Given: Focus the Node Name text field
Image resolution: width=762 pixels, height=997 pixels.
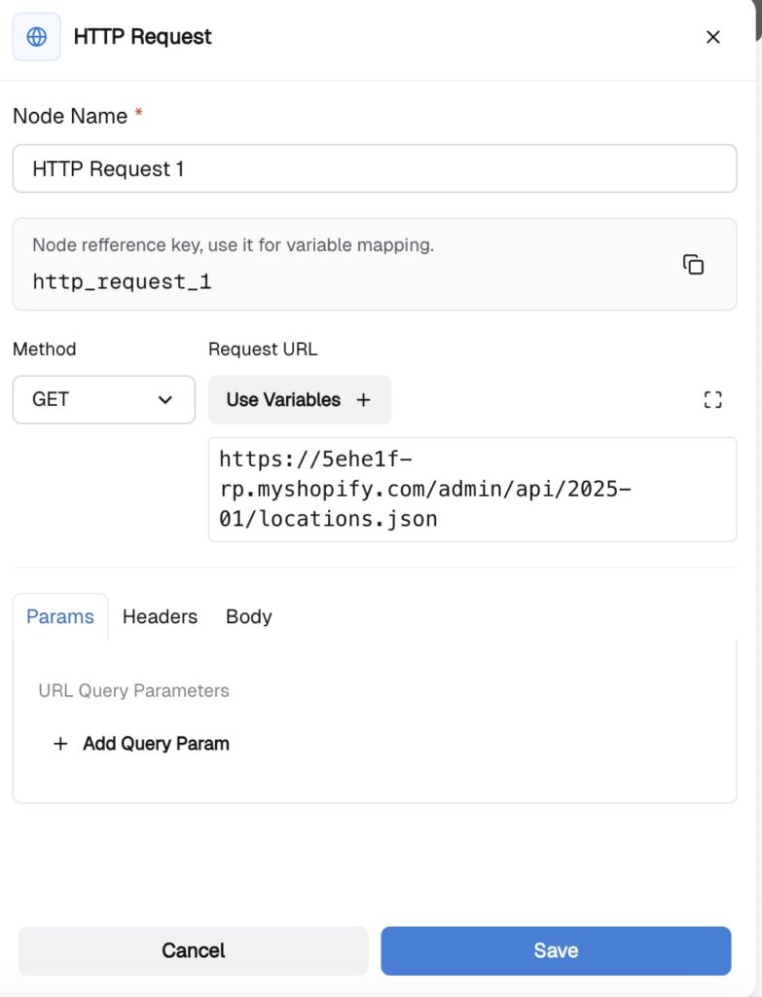Looking at the screenshot, I should pos(374,169).
